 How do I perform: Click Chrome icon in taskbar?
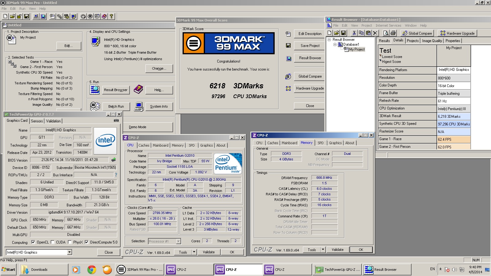point(91,270)
